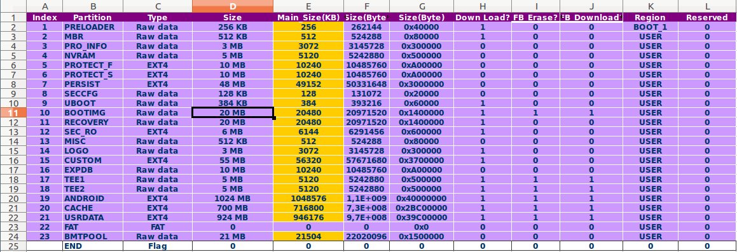Click the '1048576' main size cell
This screenshot has height=252, width=737.
pos(308,199)
